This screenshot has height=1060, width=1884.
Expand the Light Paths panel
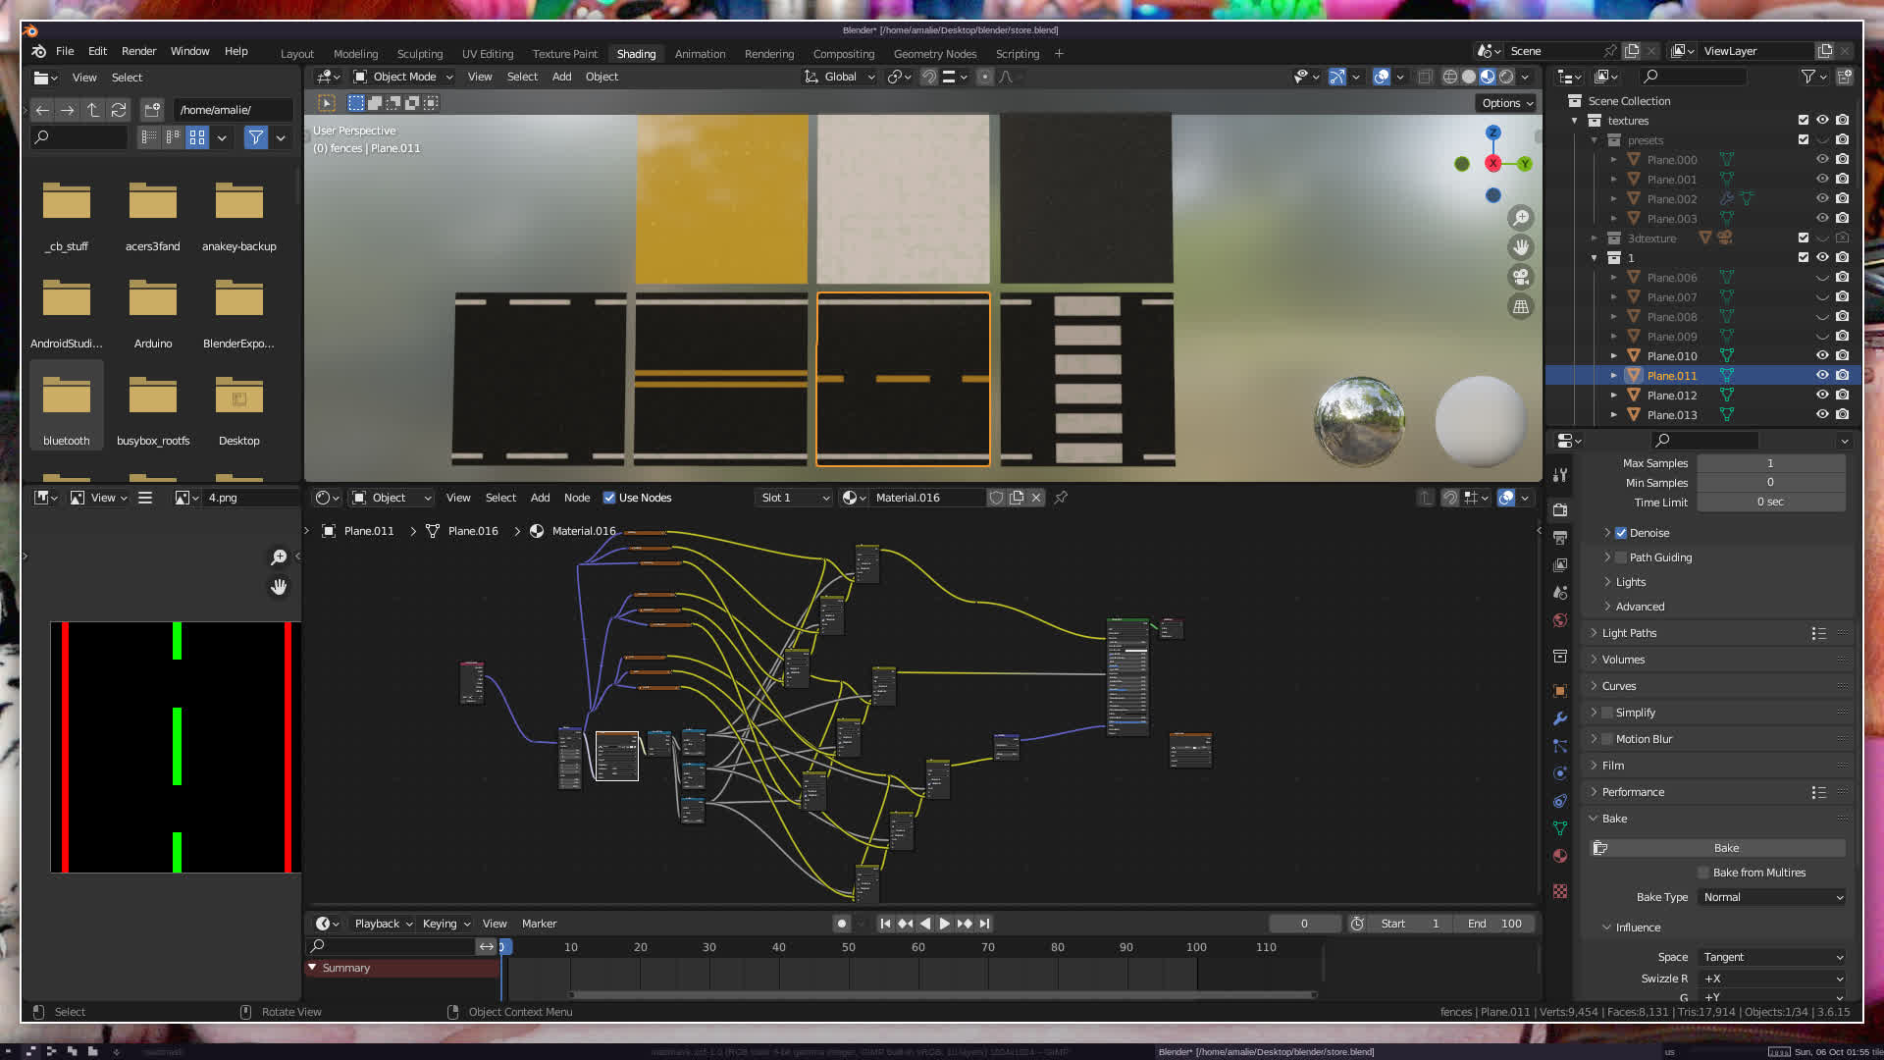(x=1629, y=633)
